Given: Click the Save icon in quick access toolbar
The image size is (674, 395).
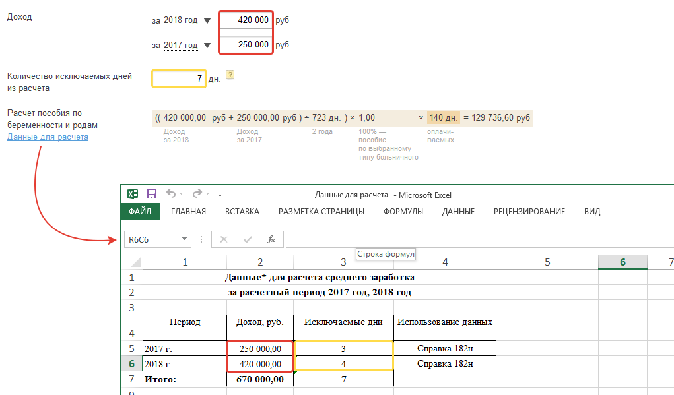Looking at the screenshot, I should click(151, 194).
